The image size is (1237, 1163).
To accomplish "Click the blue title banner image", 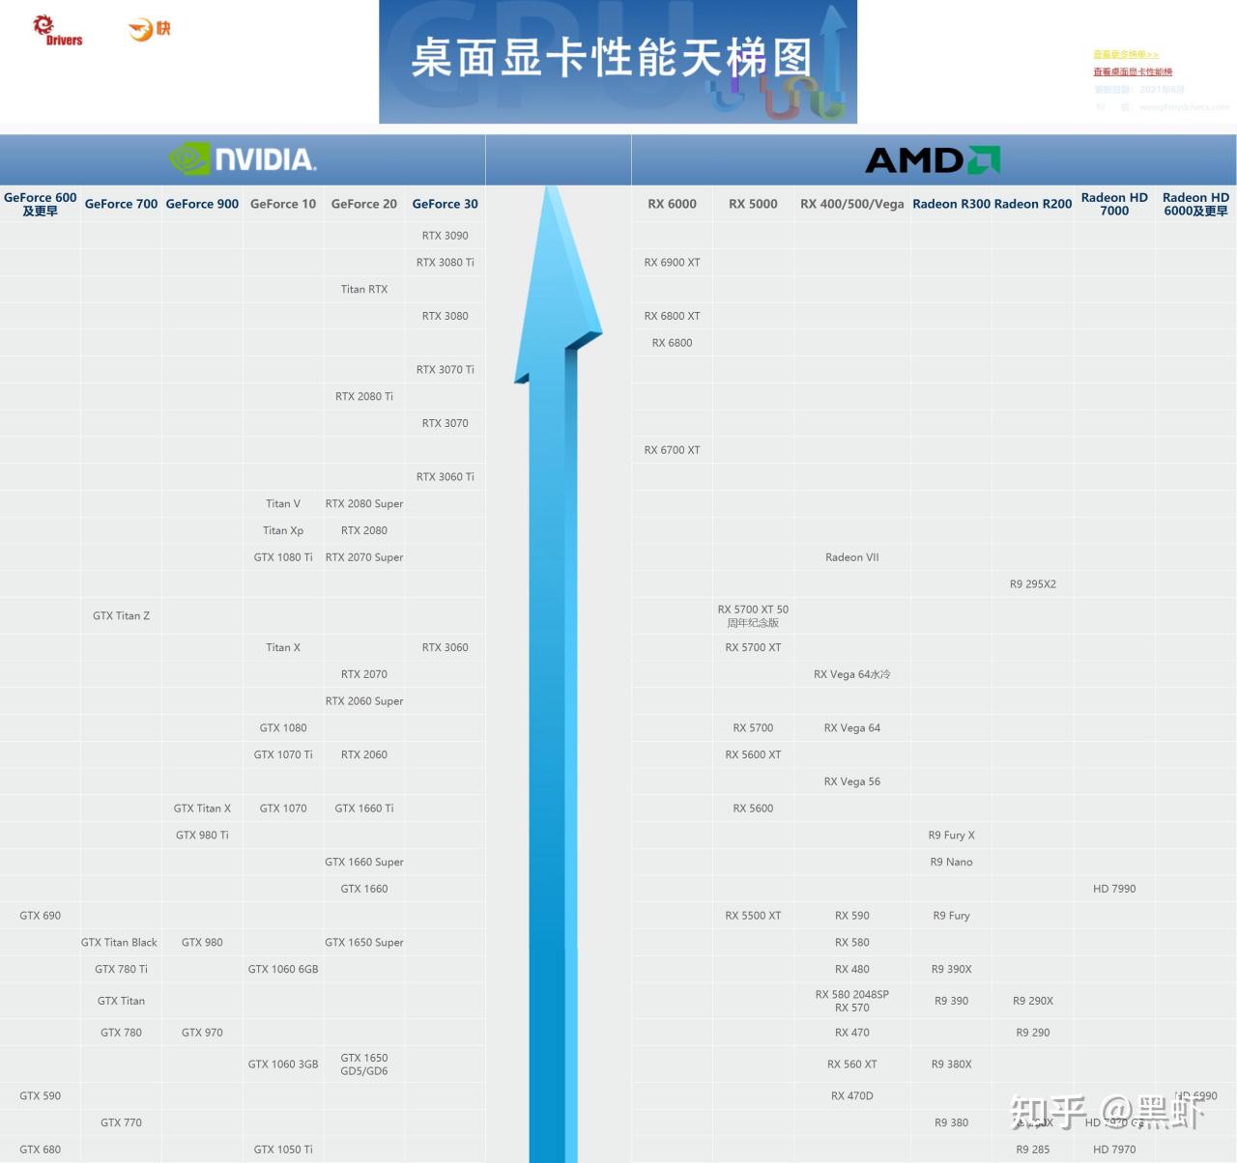I will [x=618, y=62].
